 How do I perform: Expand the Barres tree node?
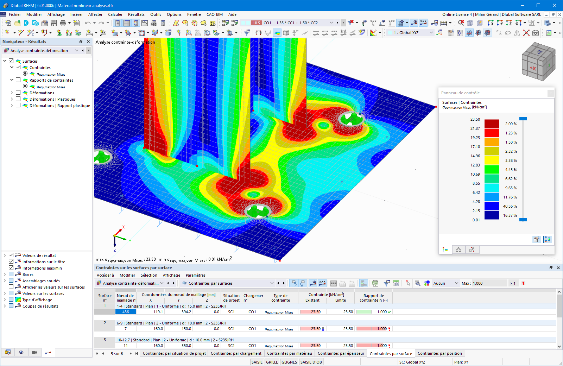point(5,274)
